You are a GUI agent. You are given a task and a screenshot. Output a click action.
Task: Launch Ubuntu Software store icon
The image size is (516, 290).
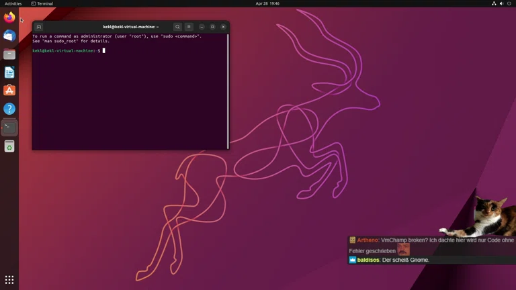[9, 90]
